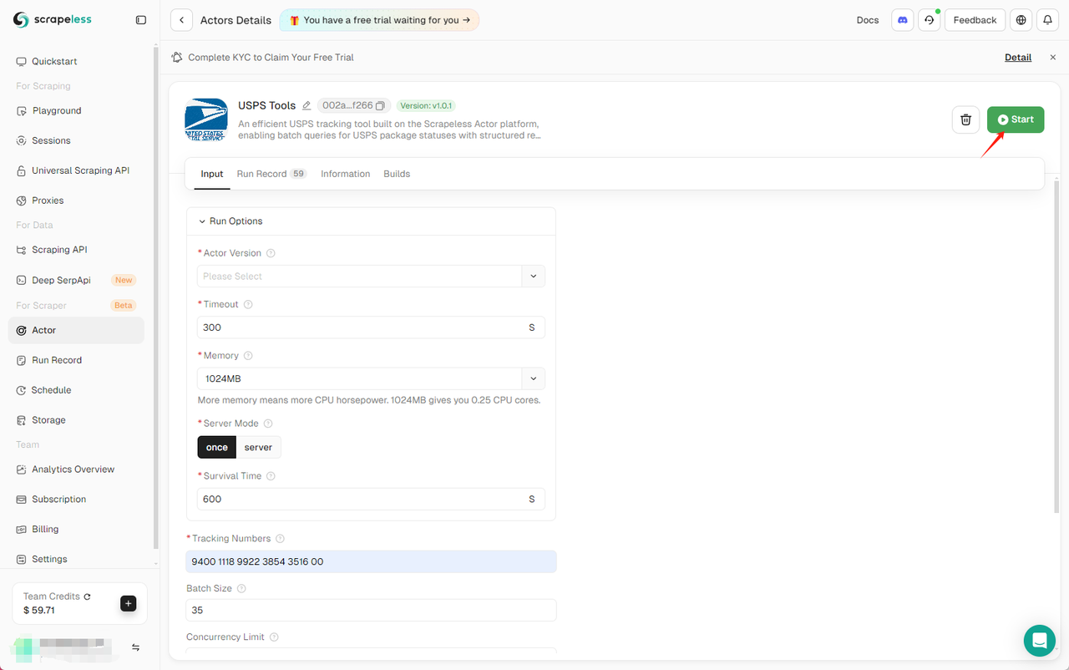Viewport: 1069px width, 670px height.
Task: Open the Actor sidebar item
Action: (76, 331)
